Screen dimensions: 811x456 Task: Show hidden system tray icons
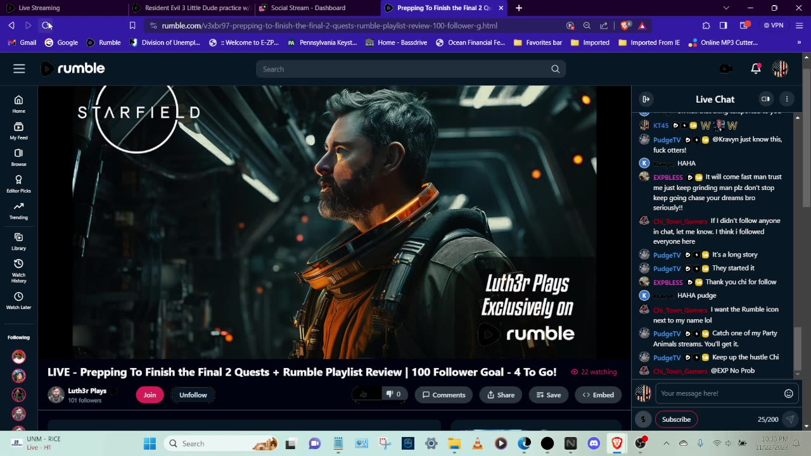666,443
